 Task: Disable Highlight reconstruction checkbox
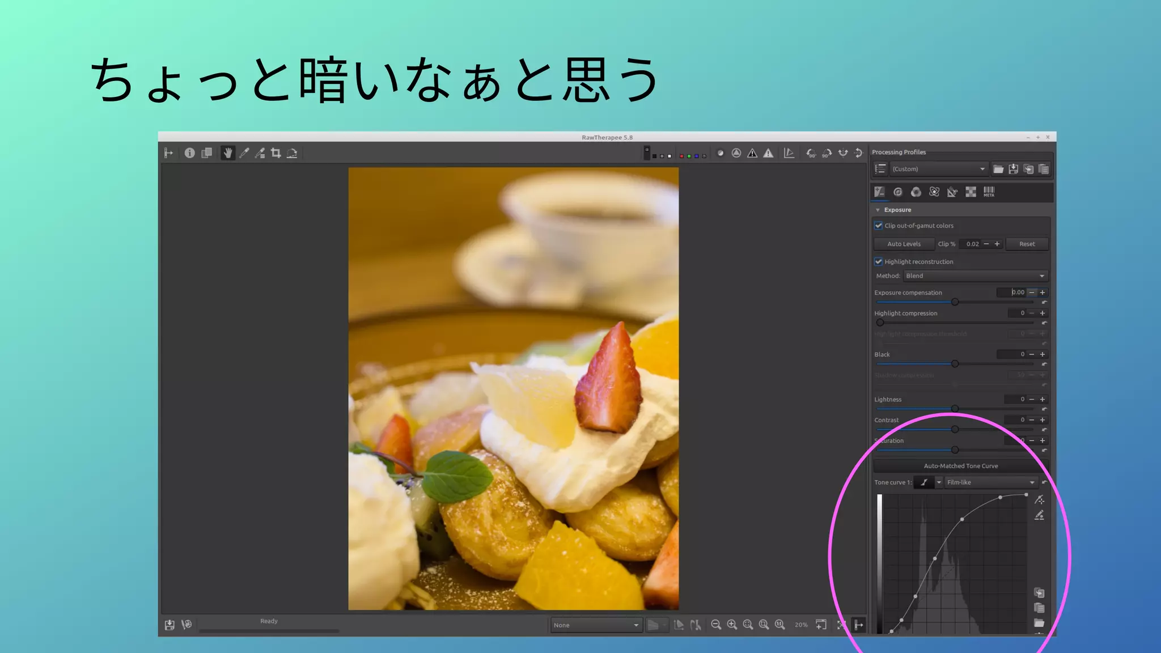coord(879,262)
